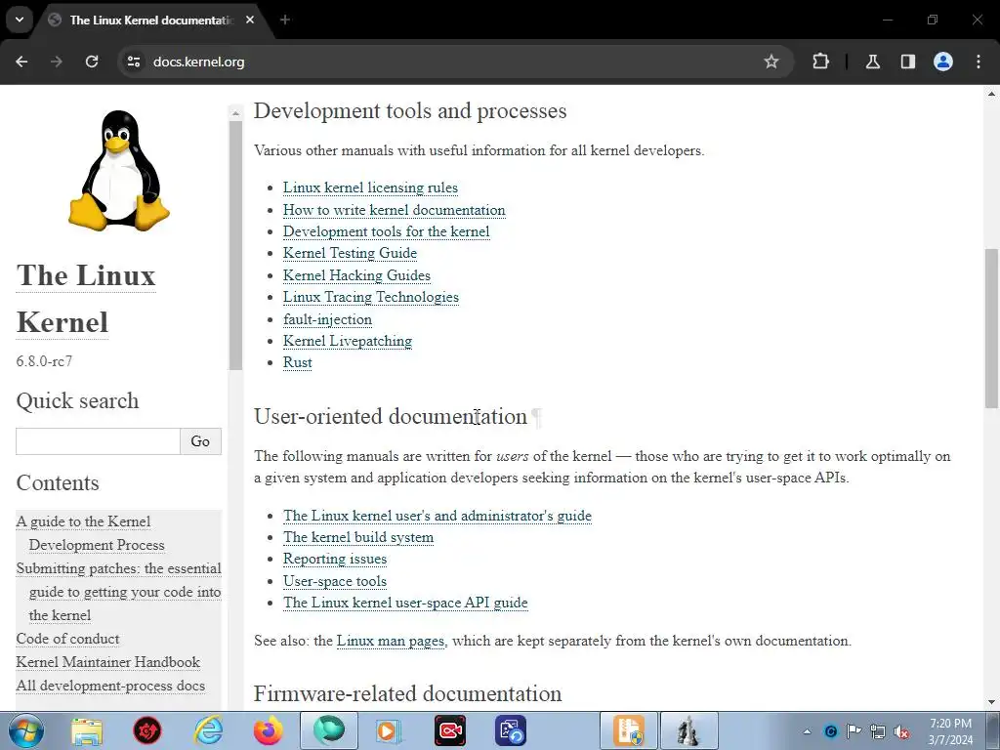Click the browser forward arrow
The width and height of the screenshot is (1000, 750).
[x=57, y=62]
